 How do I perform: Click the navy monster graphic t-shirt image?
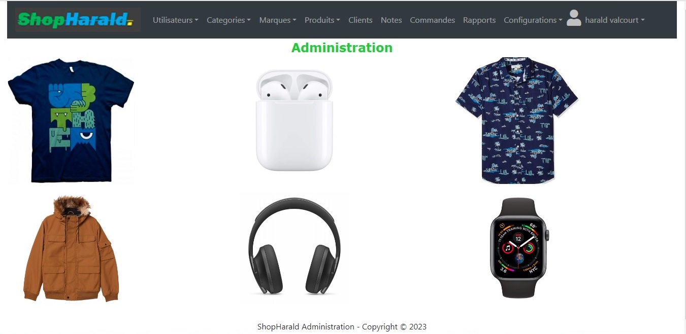(71, 121)
